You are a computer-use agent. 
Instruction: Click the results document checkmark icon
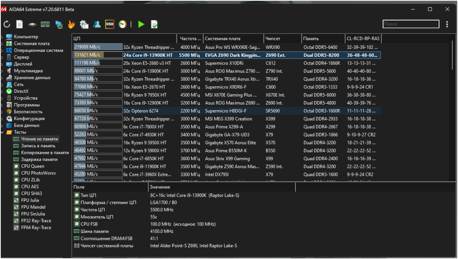154,24
